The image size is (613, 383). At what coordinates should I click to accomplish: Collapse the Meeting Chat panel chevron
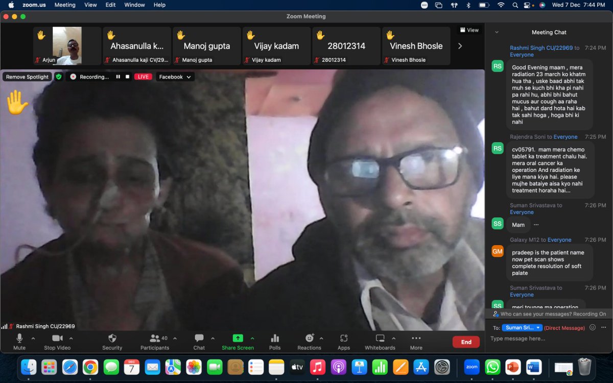(497, 32)
